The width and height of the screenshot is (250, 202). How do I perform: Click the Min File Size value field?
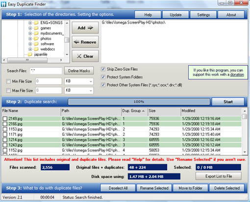tap(49, 81)
